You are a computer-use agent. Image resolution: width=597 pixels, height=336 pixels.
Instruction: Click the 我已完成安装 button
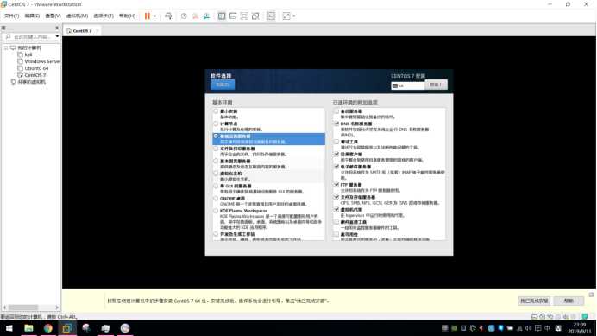tap(534, 301)
